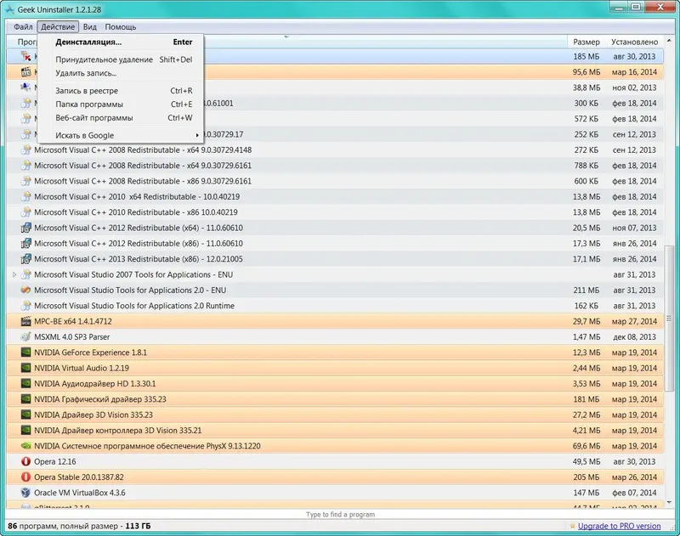The width and height of the screenshot is (680, 536).
Task: Click the NVIDIA PhysX software icon
Action: pos(25,446)
